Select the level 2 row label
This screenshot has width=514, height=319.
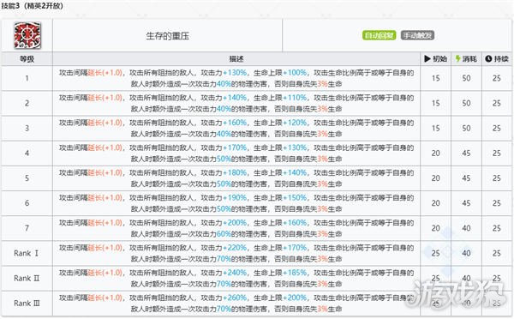click(x=27, y=104)
